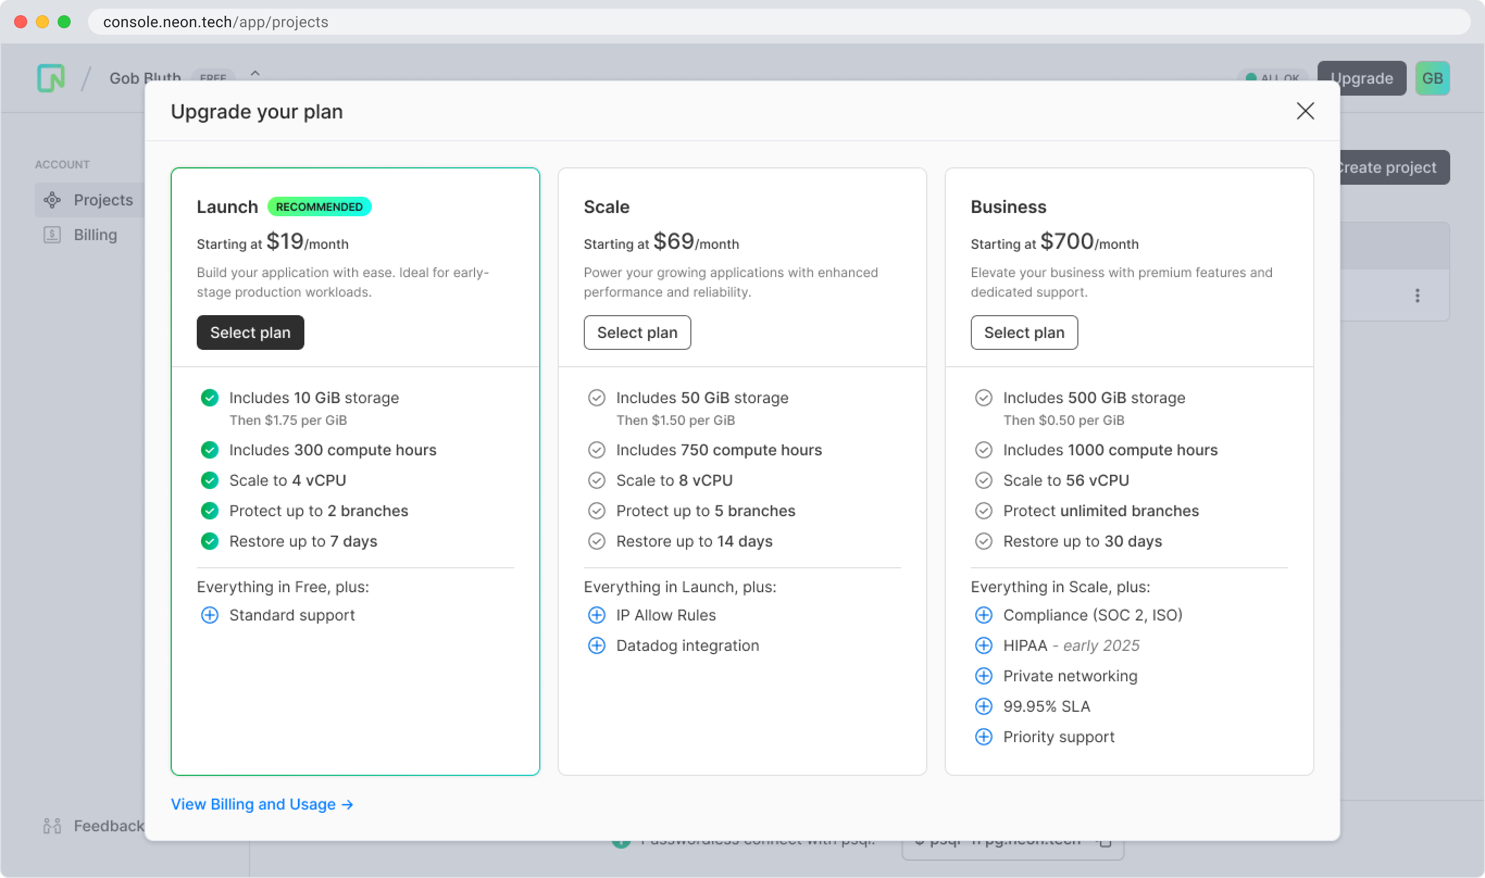
Task: Click green checkmark for 10 GiB storage
Action: point(209,398)
